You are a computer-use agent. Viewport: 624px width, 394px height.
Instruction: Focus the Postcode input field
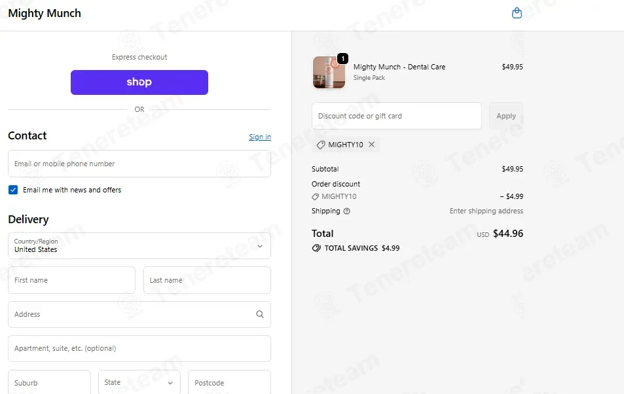229,382
